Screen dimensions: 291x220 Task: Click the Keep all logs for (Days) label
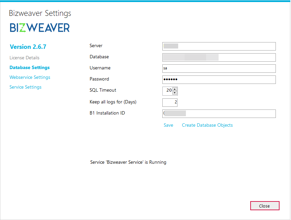113,102
